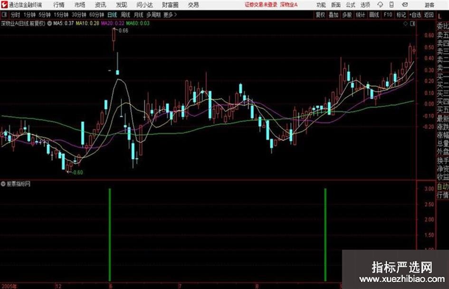Image resolution: width=449 pixels, height=289 pixels.
Task: Click the 3.00 value on the indicator scale
Action: click(x=429, y=188)
